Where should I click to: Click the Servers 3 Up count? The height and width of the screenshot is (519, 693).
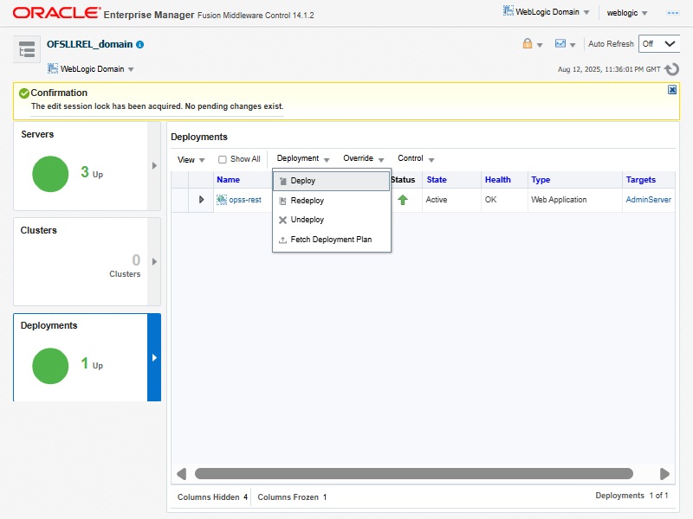92,172
